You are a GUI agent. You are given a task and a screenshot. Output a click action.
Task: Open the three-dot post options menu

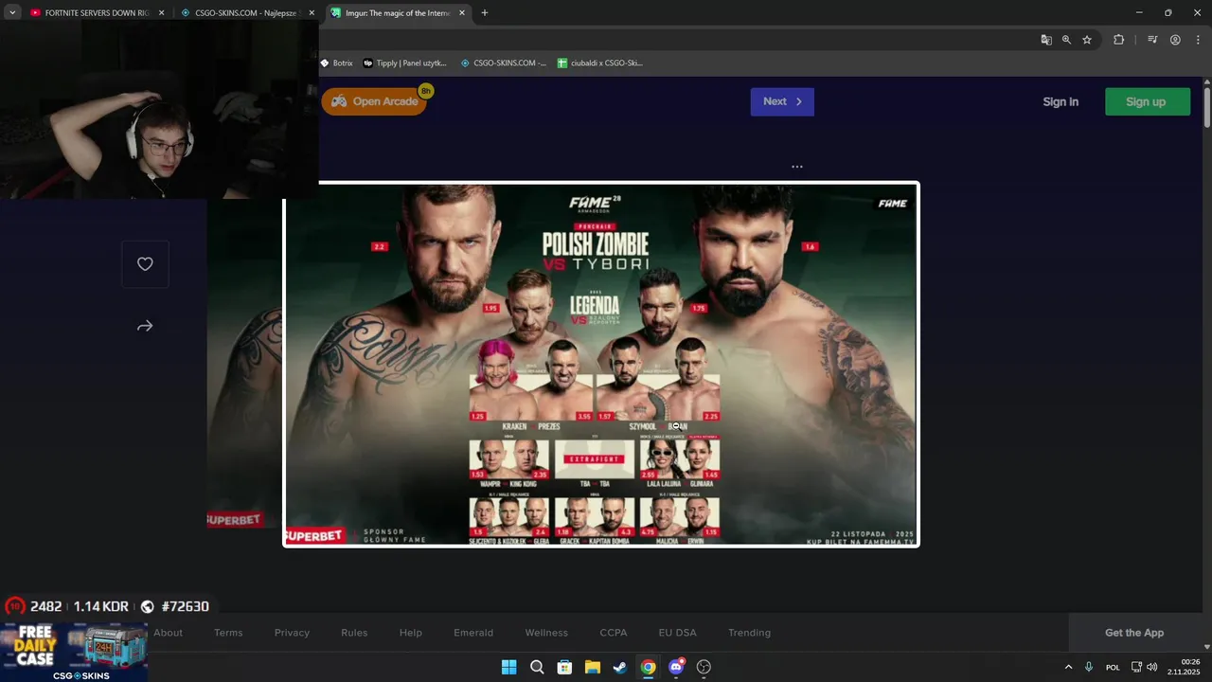tap(797, 167)
